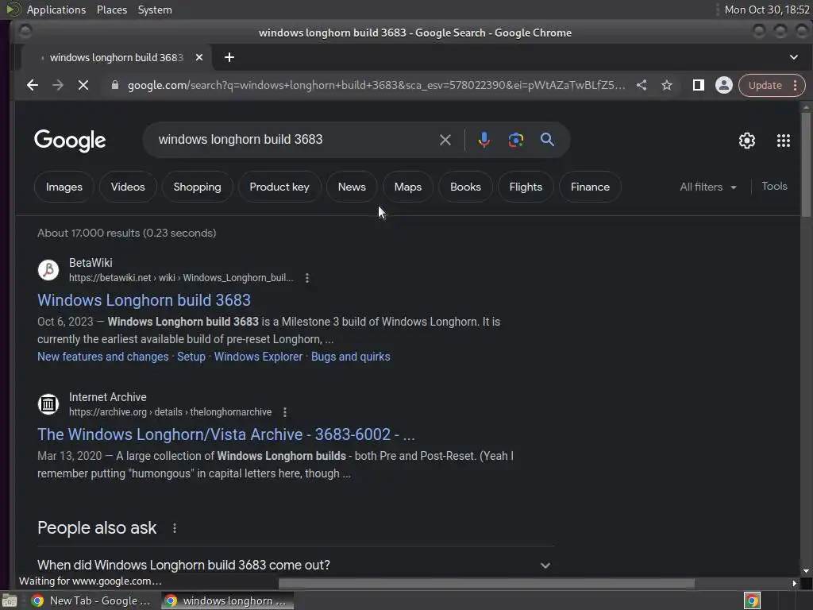Viewport: 813px width, 610px height.
Task: Click the magnifier search button
Action: tap(547, 139)
